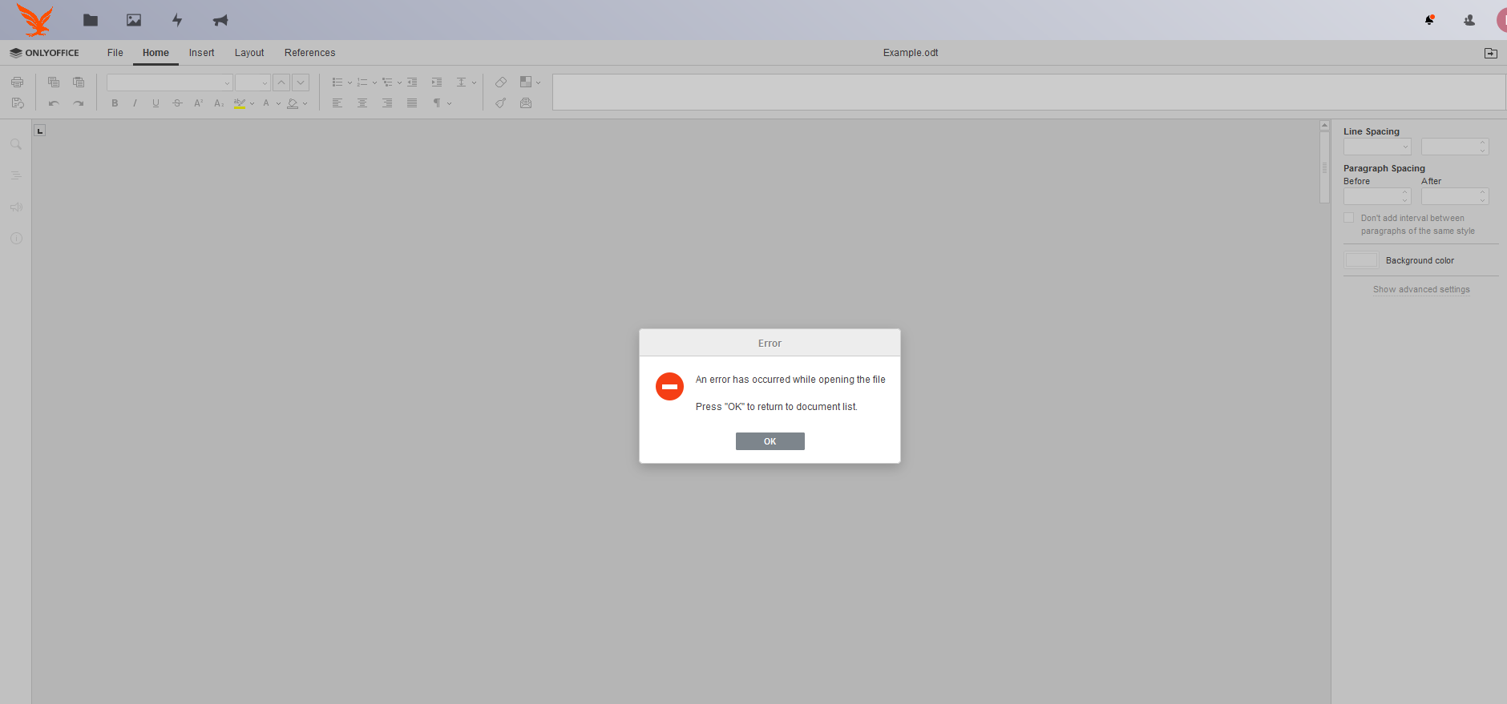Toggle Superscript formatting
Screen dimensions: 1507x704
[x=198, y=103]
